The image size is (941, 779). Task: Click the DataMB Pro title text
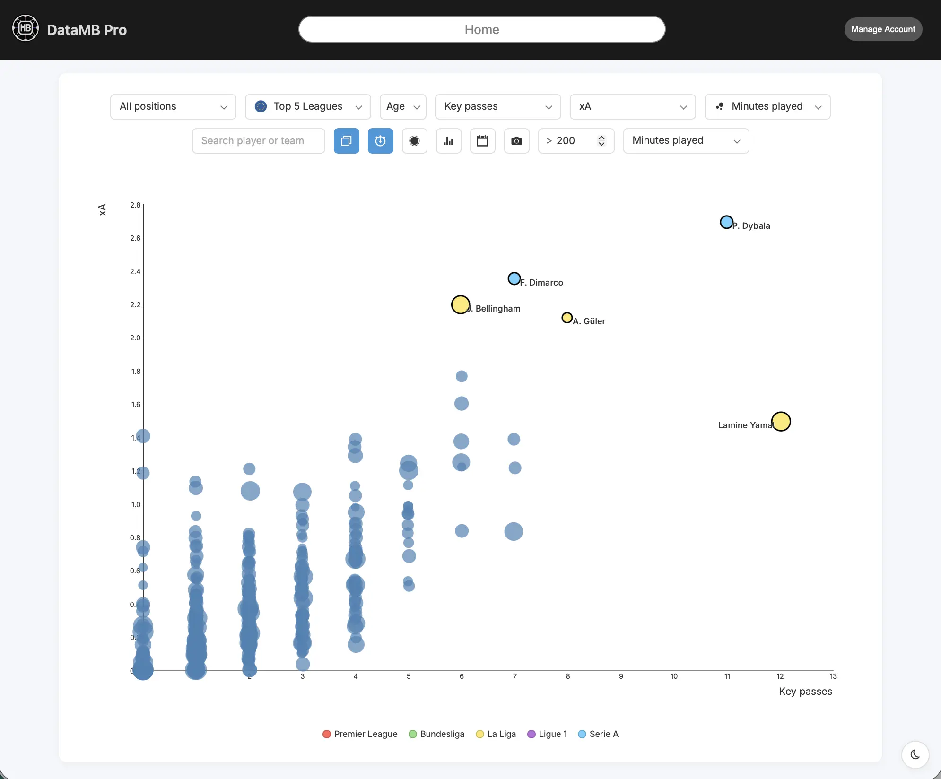click(87, 30)
